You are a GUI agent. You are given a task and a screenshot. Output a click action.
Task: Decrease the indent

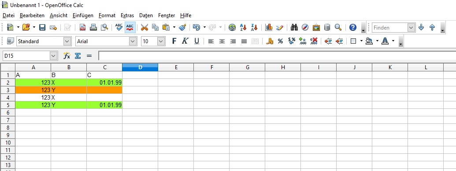pos(328,41)
